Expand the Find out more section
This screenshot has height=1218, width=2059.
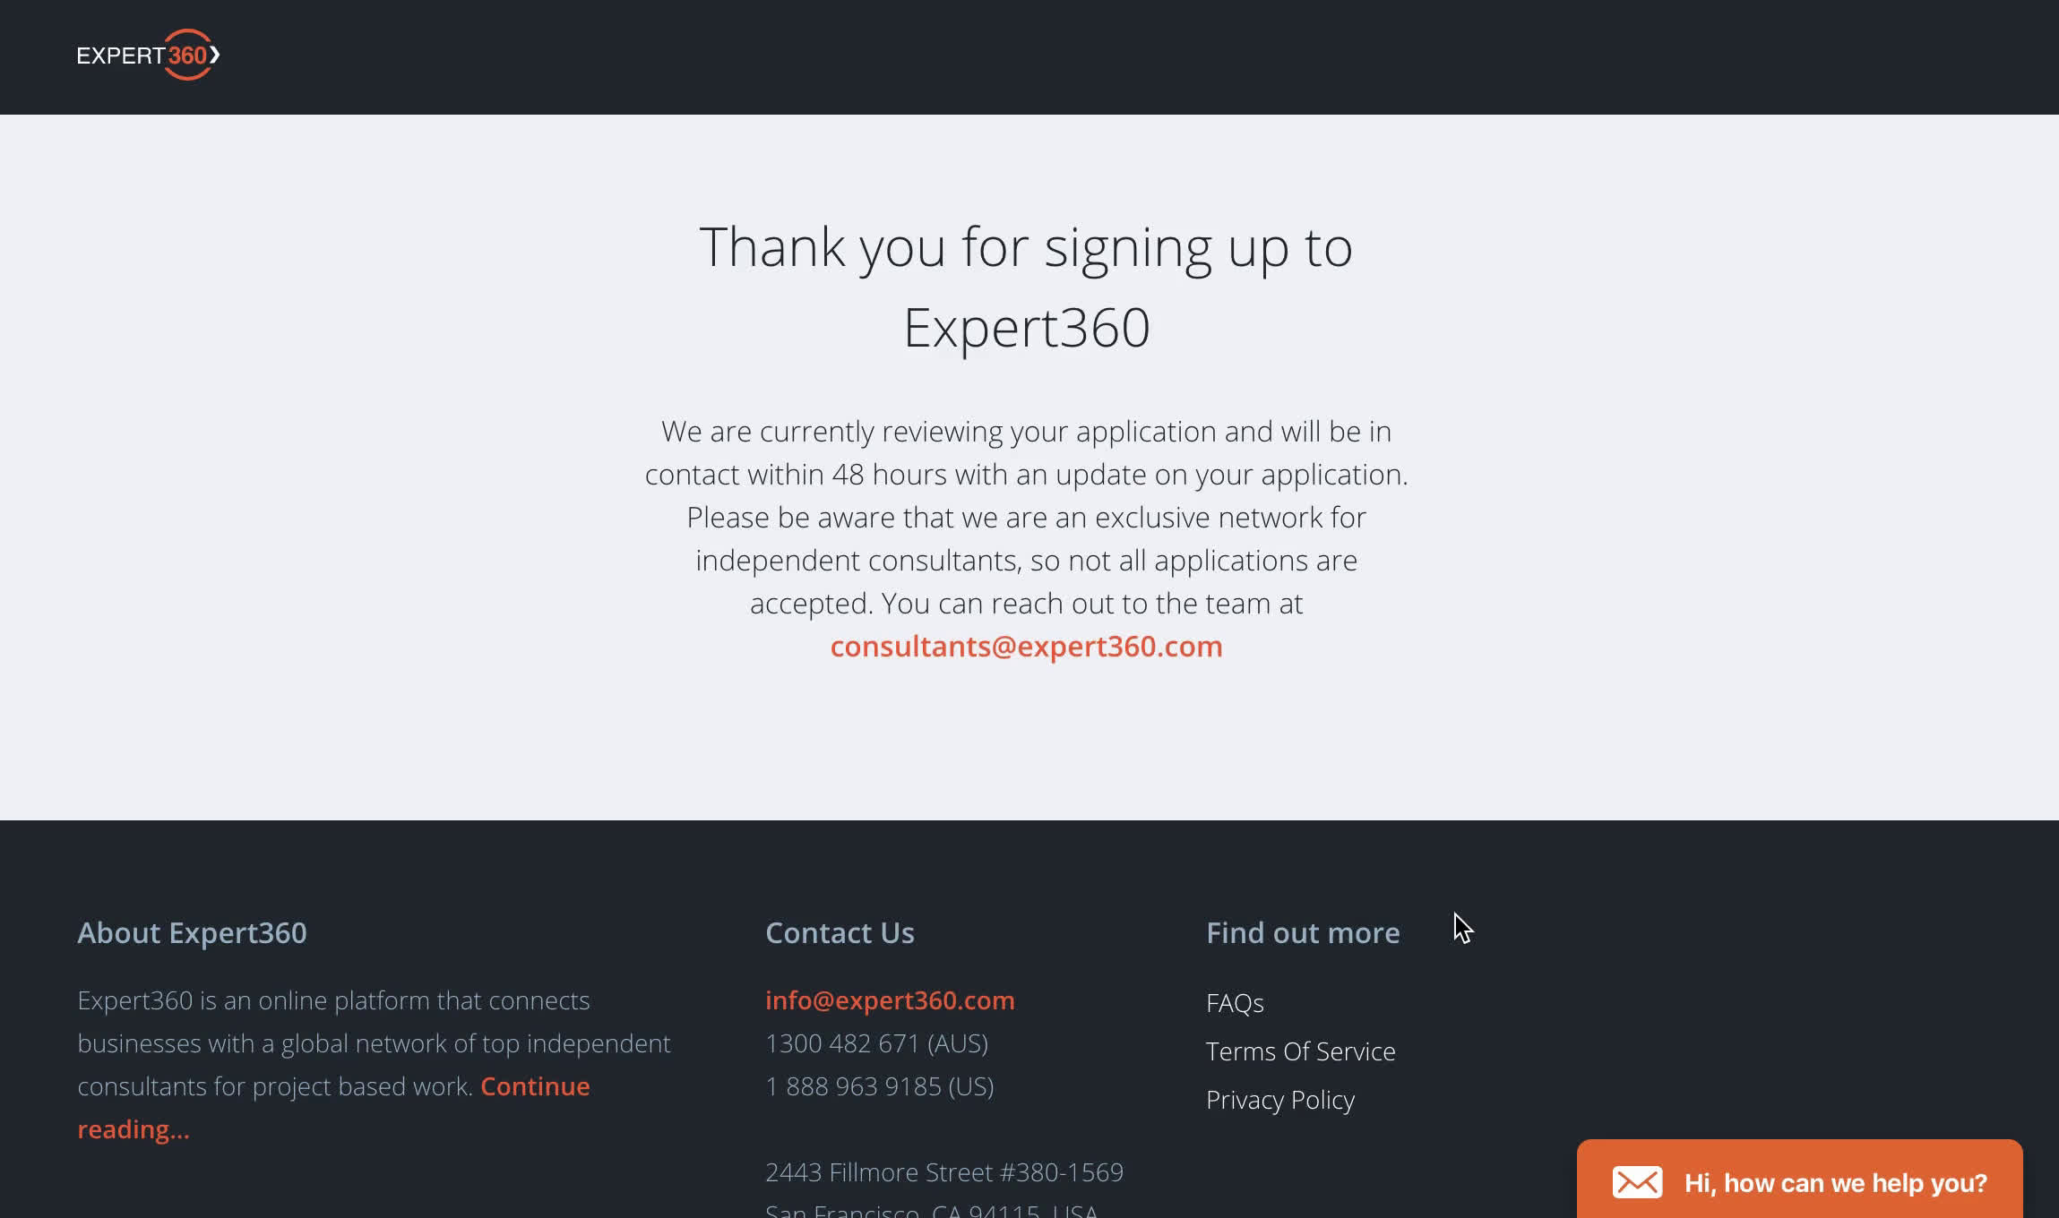coord(1302,932)
